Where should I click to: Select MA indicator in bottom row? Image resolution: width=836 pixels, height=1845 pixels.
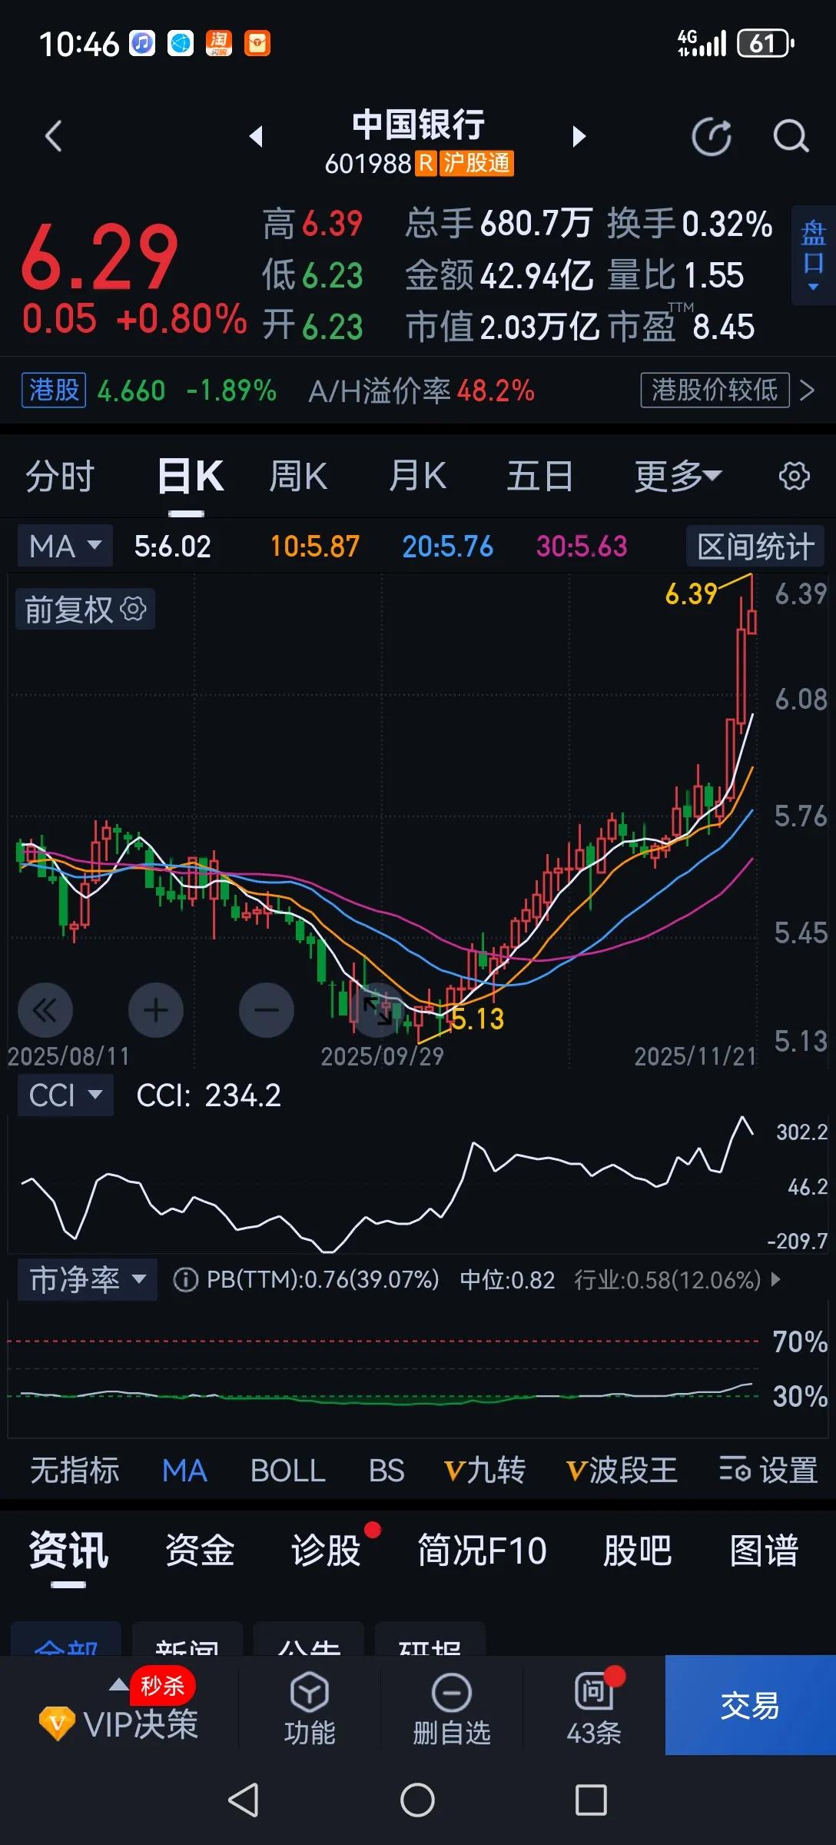coord(184,1470)
